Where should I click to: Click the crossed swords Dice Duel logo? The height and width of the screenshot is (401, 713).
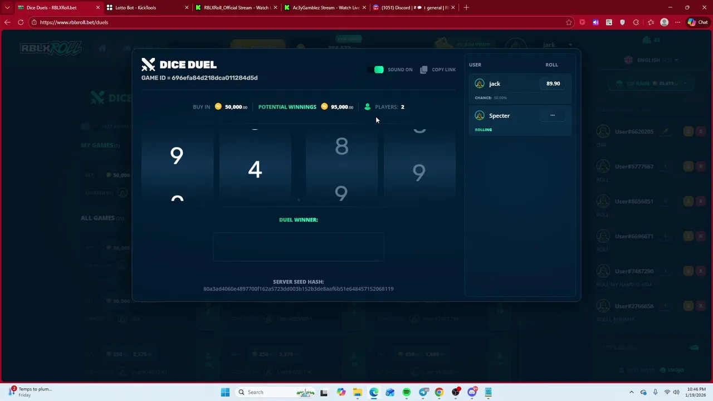coord(148,65)
